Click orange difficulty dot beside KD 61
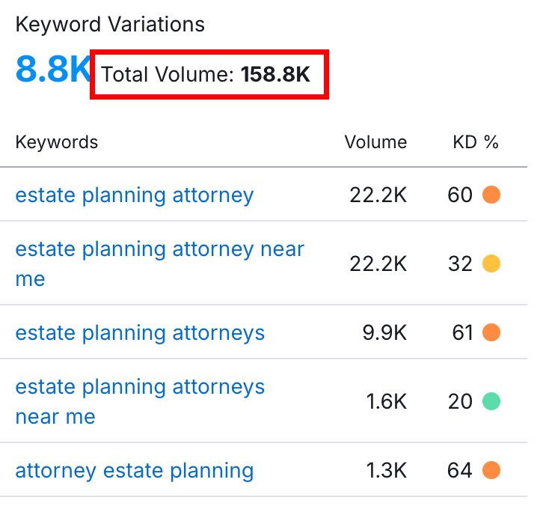 (491, 332)
